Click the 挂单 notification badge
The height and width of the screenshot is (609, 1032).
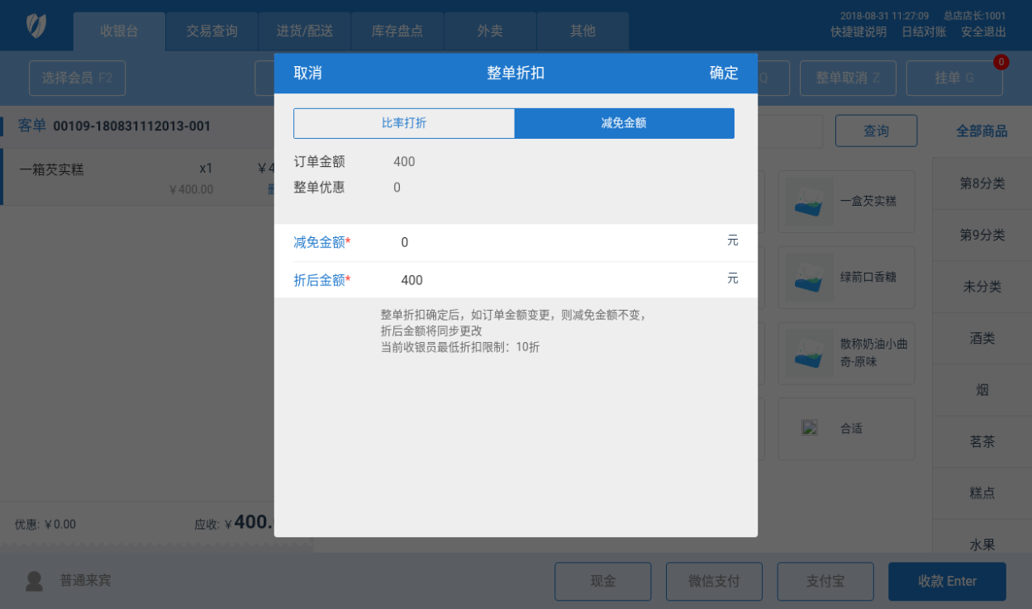pyautogui.click(x=1001, y=62)
